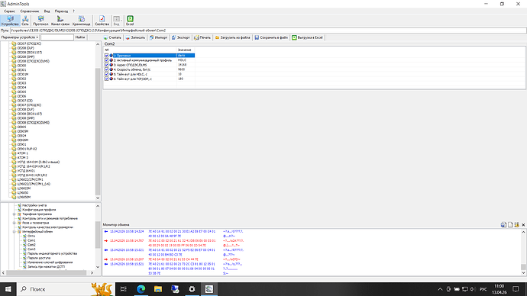Expand the Реле и телеметрия node

pyautogui.click(x=14, y=223)
